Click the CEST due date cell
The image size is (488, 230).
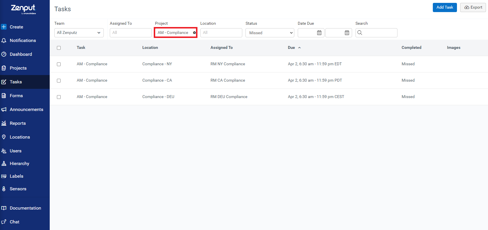(x=316, y=97)
